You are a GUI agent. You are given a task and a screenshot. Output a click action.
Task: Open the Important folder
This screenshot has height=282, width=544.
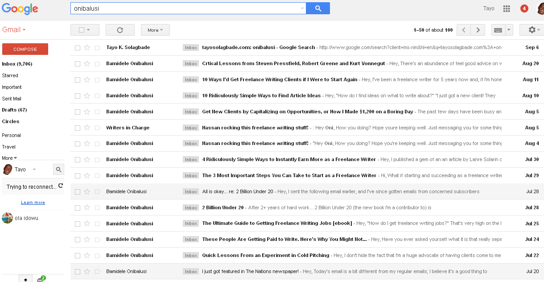click(x=12, y=87)
